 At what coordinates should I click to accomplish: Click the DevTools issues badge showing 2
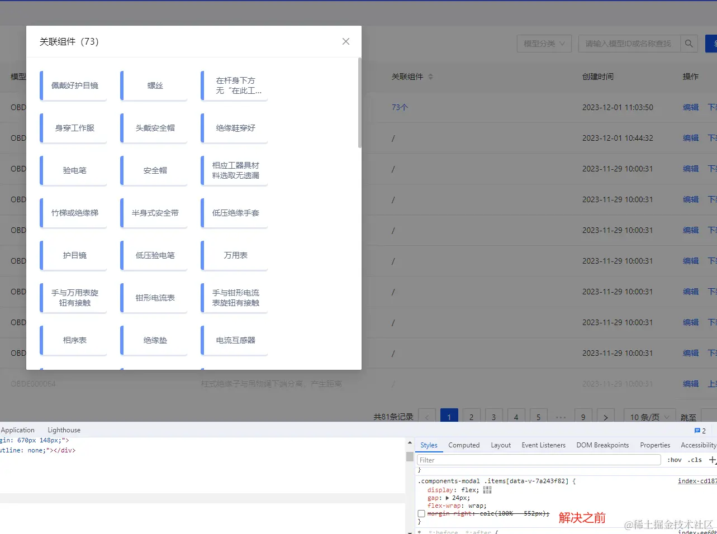(x=700, y=431)
